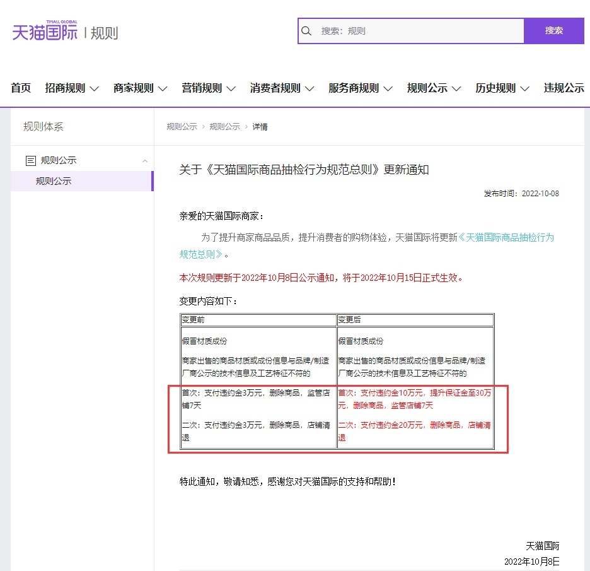
Task: Expand the 消费者规则 dropdown chevron
Action: (309, 89)
